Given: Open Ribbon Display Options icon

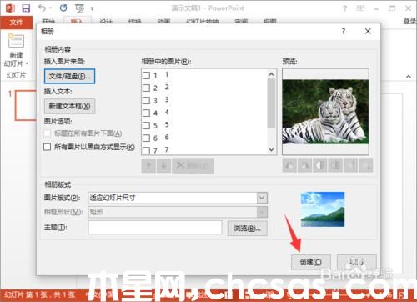Looking at the screenshot, I should pyautogui.click(x=360, y=8).
